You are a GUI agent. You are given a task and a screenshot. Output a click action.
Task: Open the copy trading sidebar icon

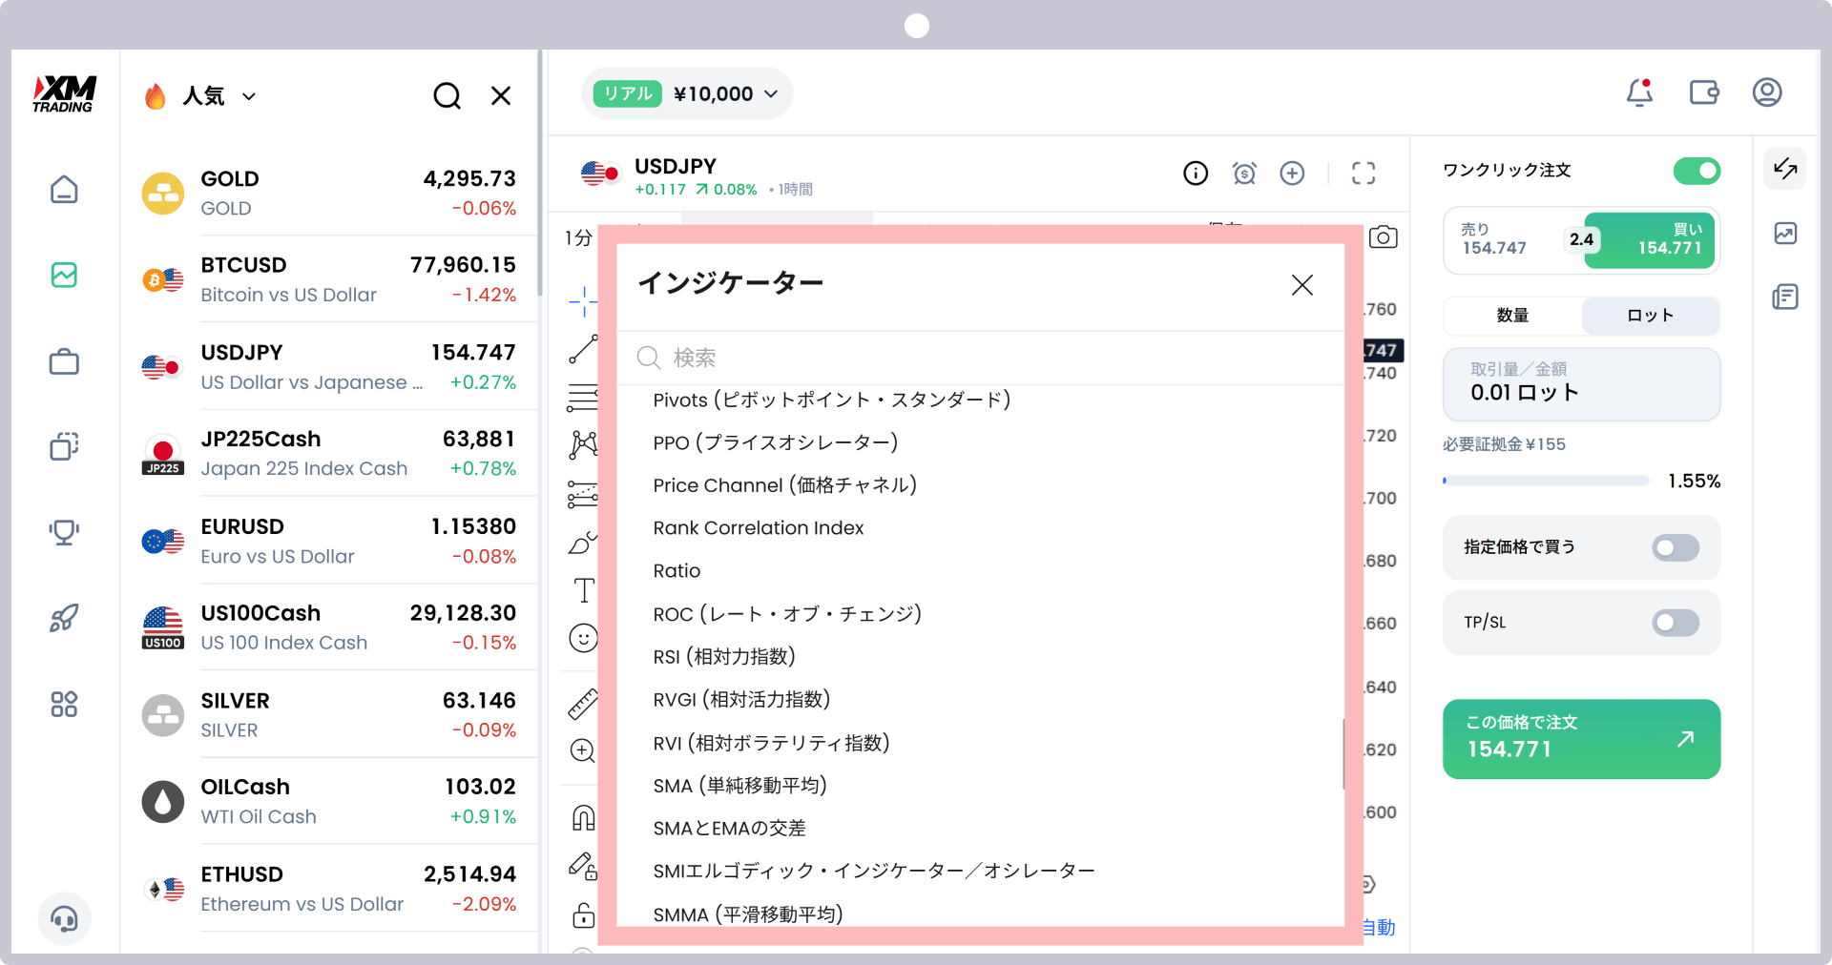pos(64,446)
